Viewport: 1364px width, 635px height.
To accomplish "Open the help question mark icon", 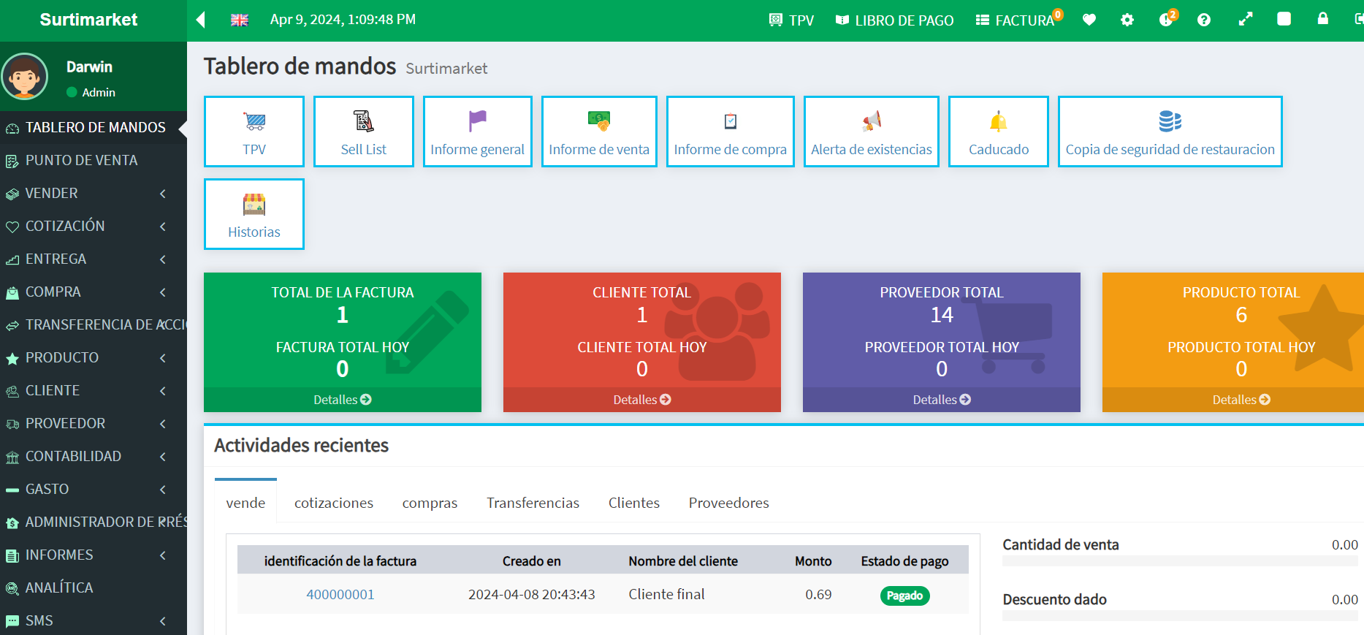I will point(1204,20).
